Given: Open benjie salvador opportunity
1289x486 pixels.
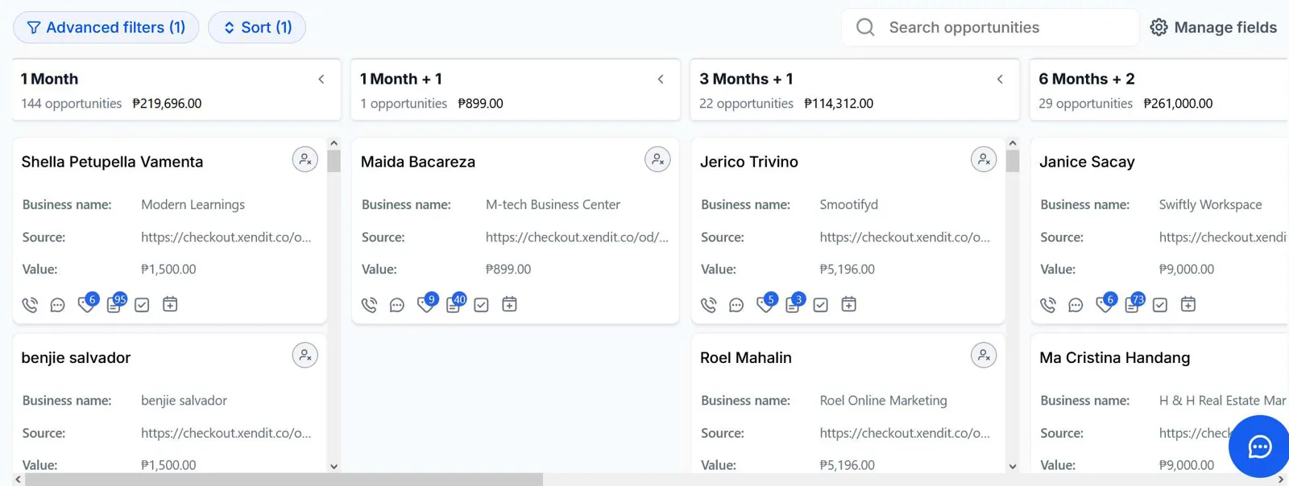Looking at the screenshot, I should [x=76, y=357].
